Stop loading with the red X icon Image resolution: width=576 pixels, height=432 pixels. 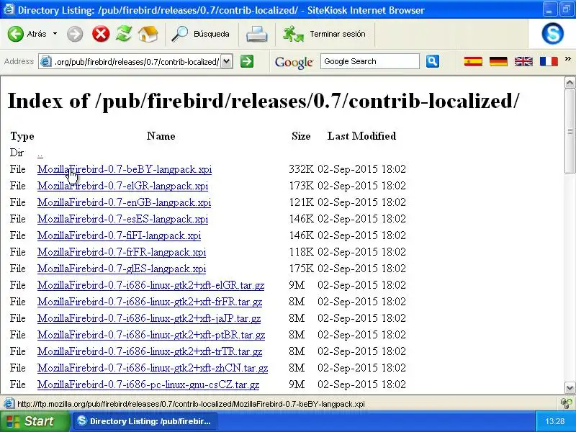point(101,34)
